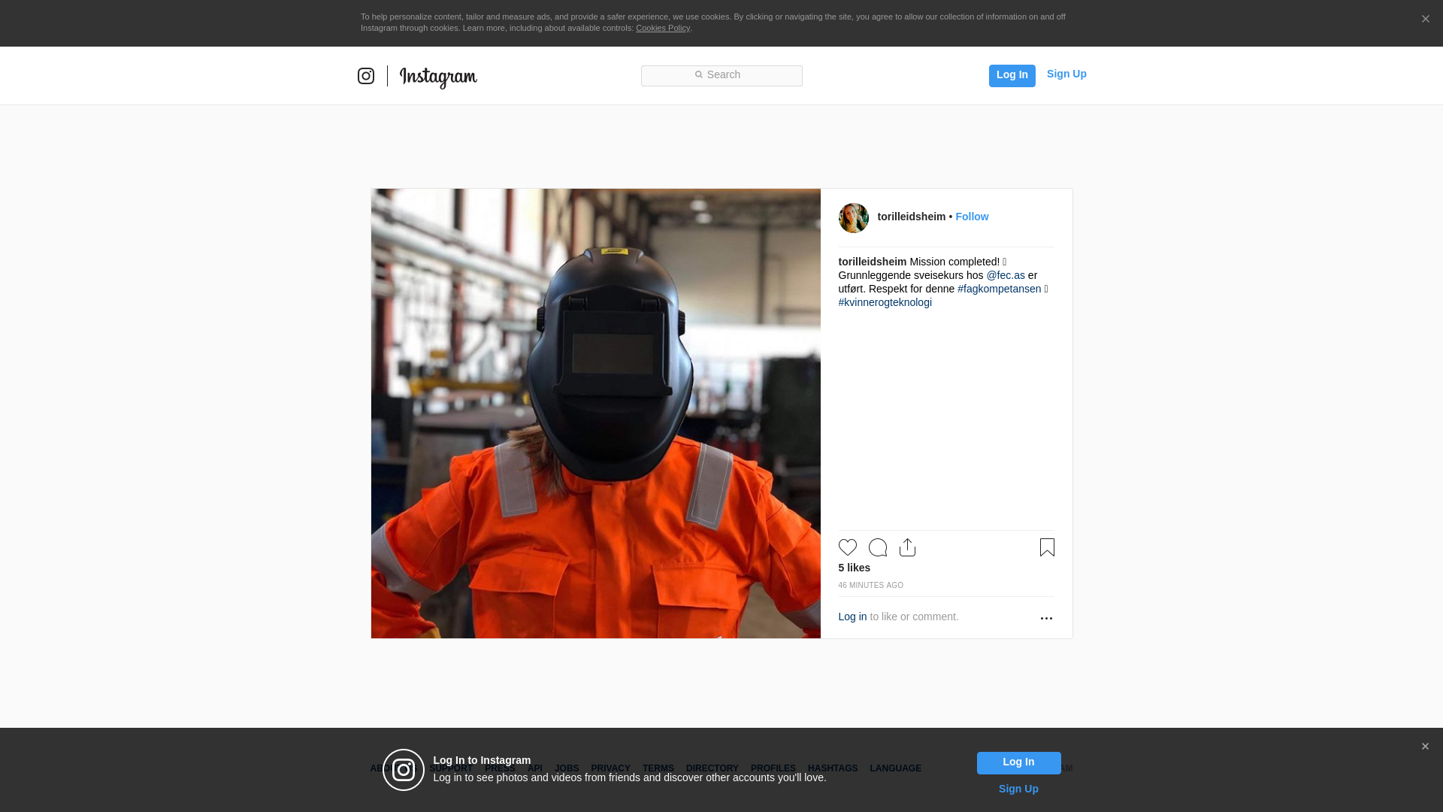Click the Instagram camera glyph logo
The width and height of the screenshot is (1443, 812).
click(366, 76)
